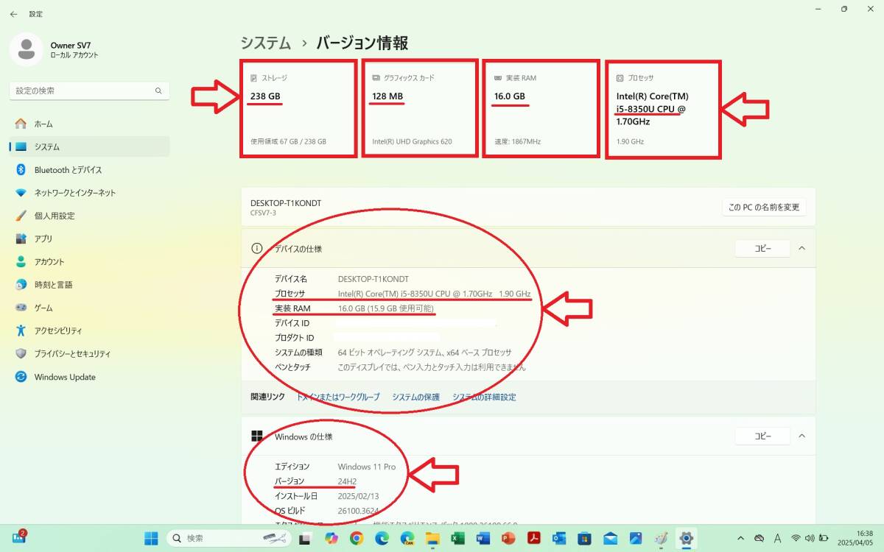Image resolution: width=884 pixels, height=552 pixels.
Task: Open the プロセッサ i5-8350U card
Action: click(663, 109)
